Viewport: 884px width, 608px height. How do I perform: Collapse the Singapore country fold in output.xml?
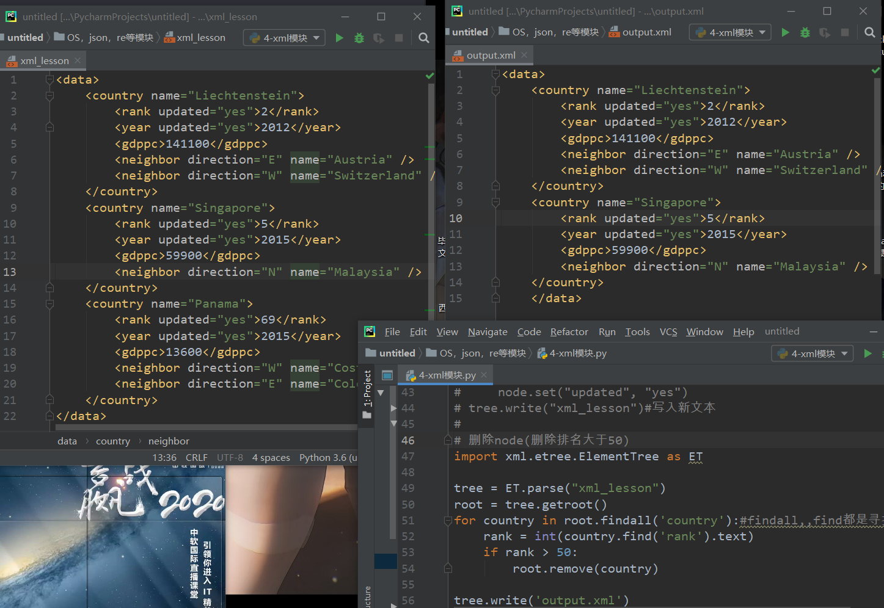pos(495,202)
